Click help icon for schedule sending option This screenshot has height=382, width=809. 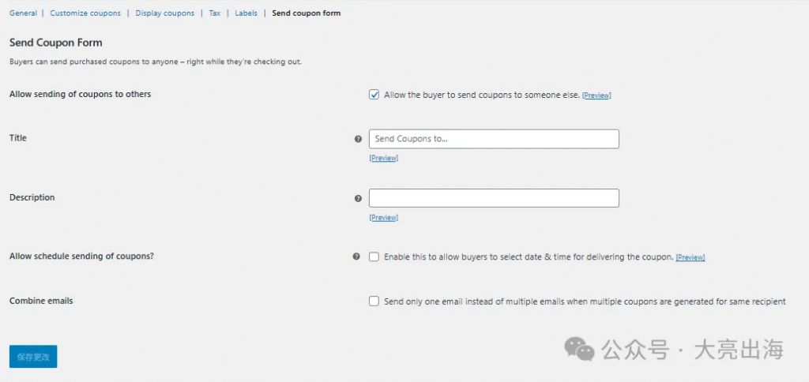(356, 257)
